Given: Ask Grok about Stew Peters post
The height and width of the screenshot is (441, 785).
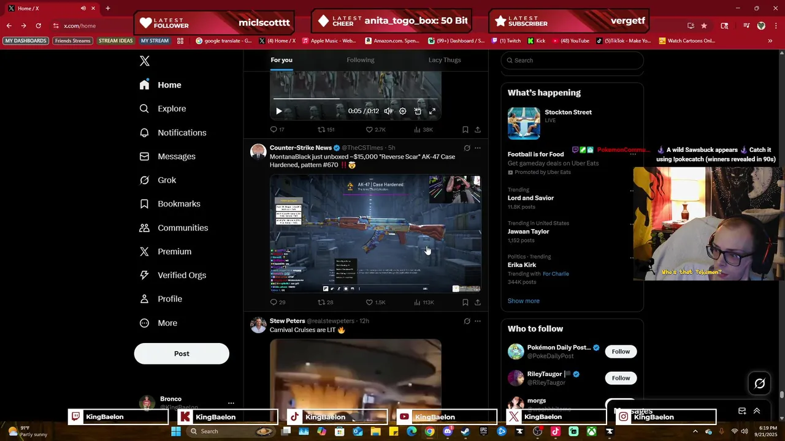Looking at the screenshot, I should click(467, 321).
